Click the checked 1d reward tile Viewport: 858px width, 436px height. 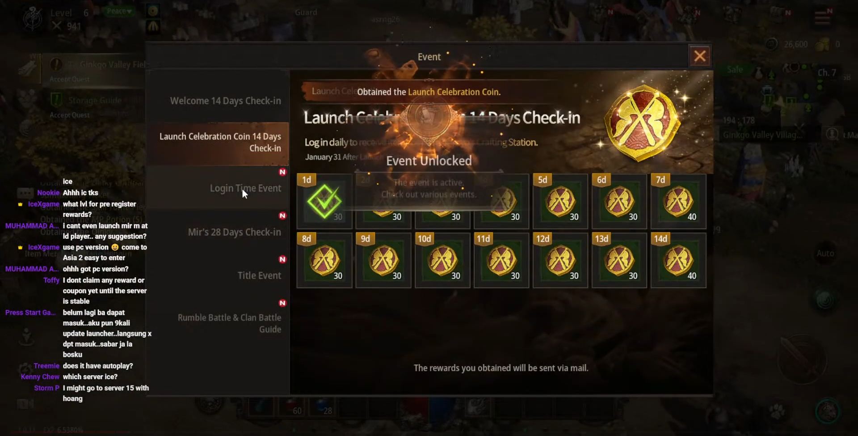coord(324,201)
